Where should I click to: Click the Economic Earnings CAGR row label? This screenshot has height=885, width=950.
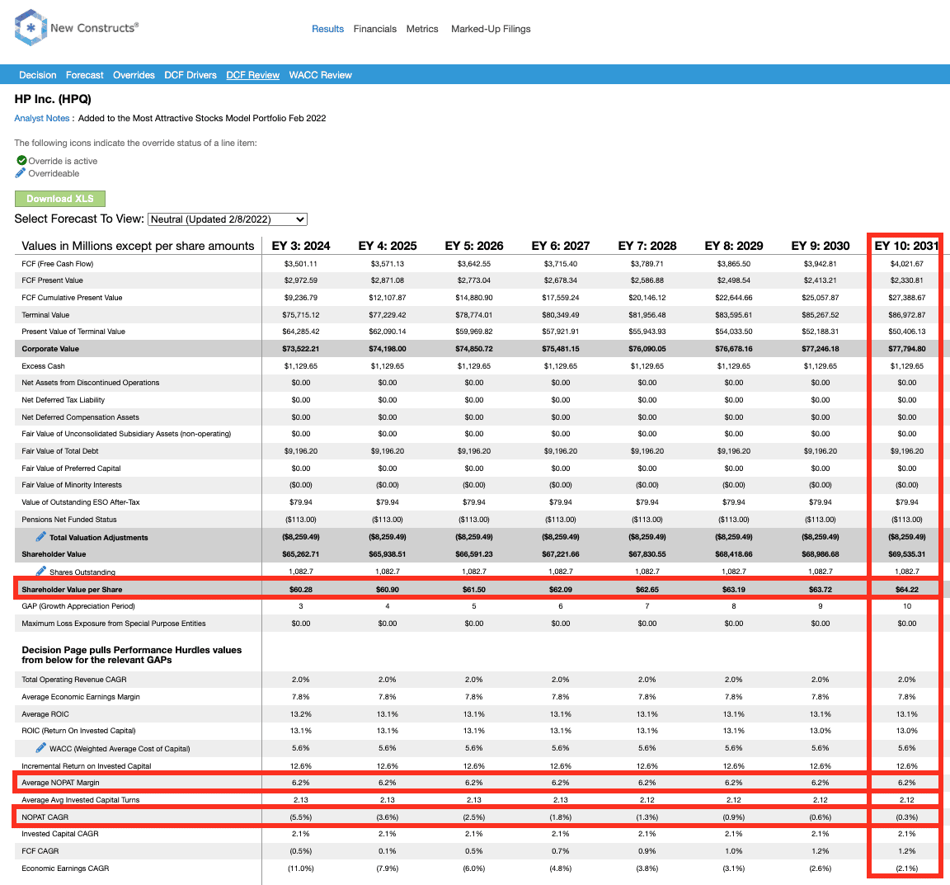coord(65,868)
